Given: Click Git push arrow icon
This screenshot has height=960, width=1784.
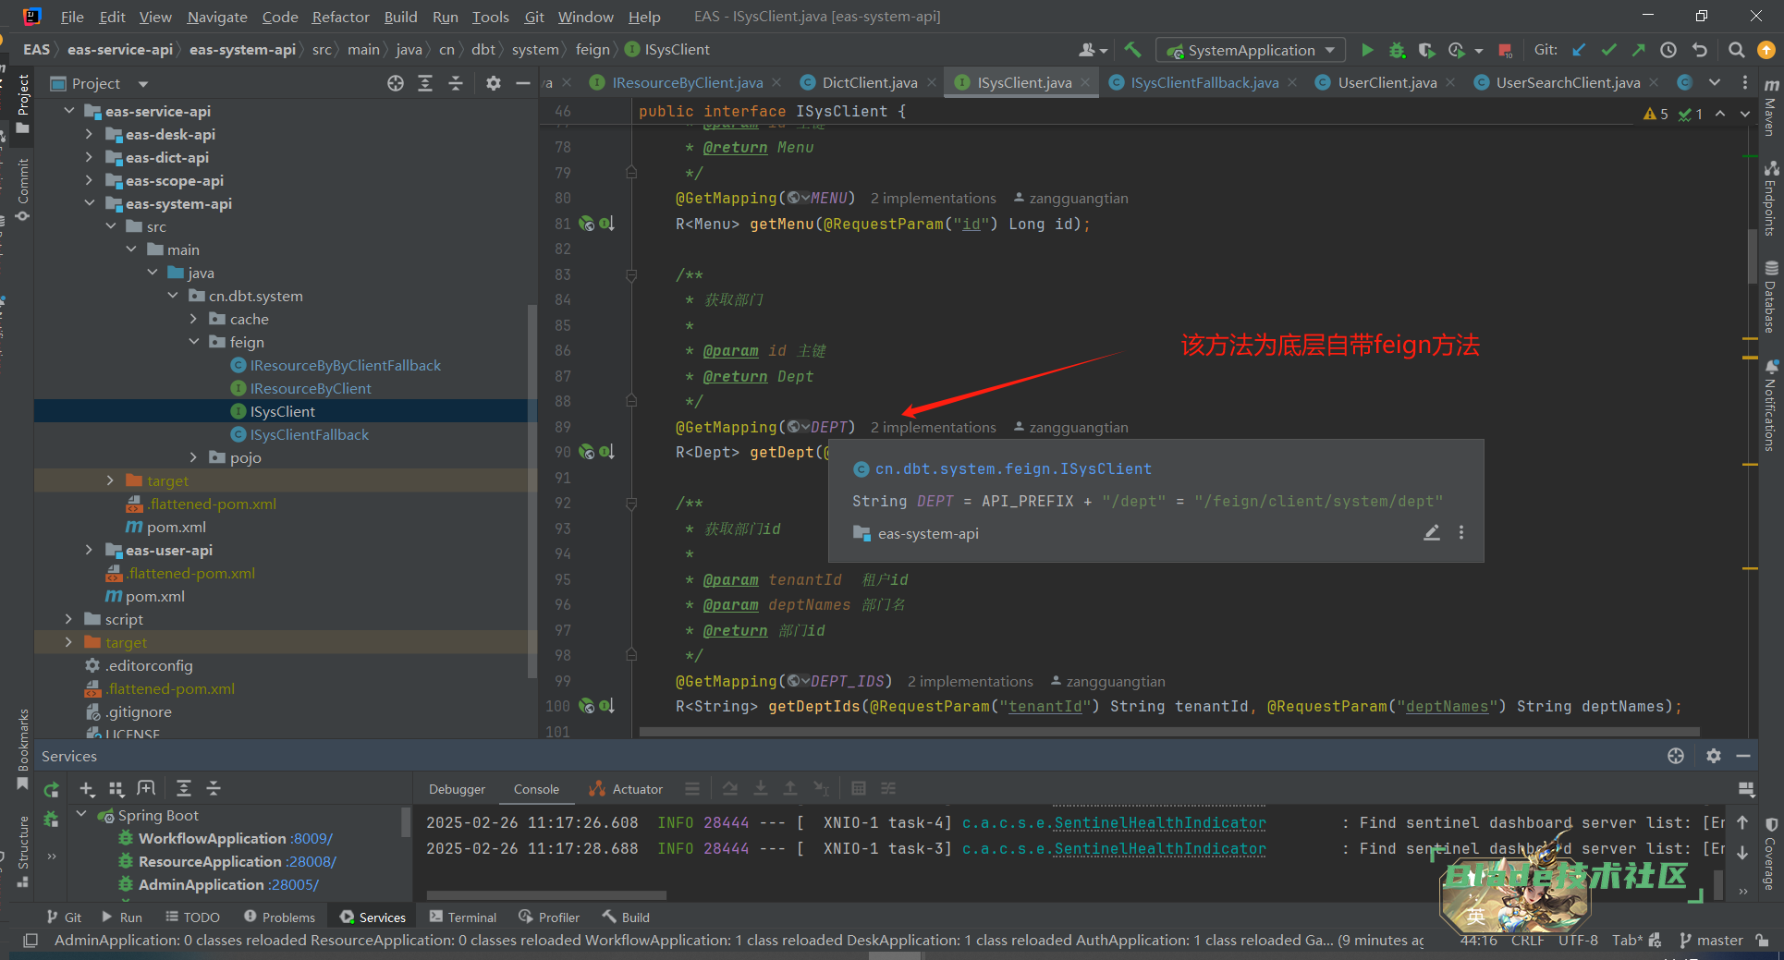Looking at the screenshot, I should (1638, 50).
